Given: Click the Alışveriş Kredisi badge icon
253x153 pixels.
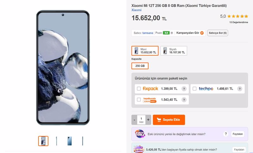Looking at the screenshot, I should pyautogui.click(x=140, y=149).
